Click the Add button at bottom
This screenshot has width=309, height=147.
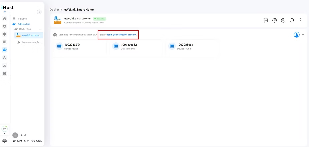[x=19, y=135]
